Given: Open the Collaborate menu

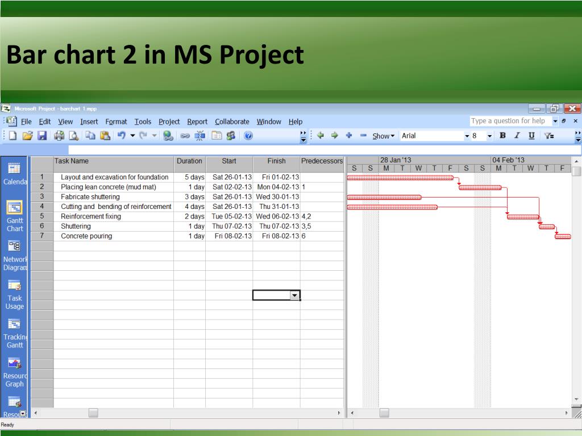Looking at the screenshot, I should 232,121.
